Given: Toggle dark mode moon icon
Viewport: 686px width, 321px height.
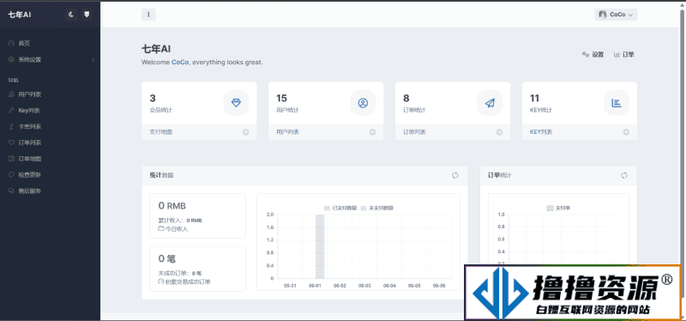Looking at the screenshot, I should pos(71,15).
